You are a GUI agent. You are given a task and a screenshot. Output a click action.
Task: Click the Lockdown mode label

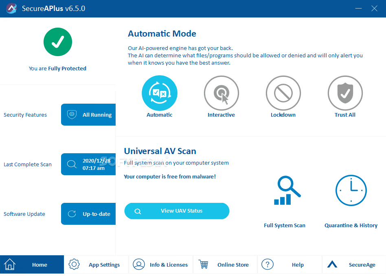pos(283,115)
